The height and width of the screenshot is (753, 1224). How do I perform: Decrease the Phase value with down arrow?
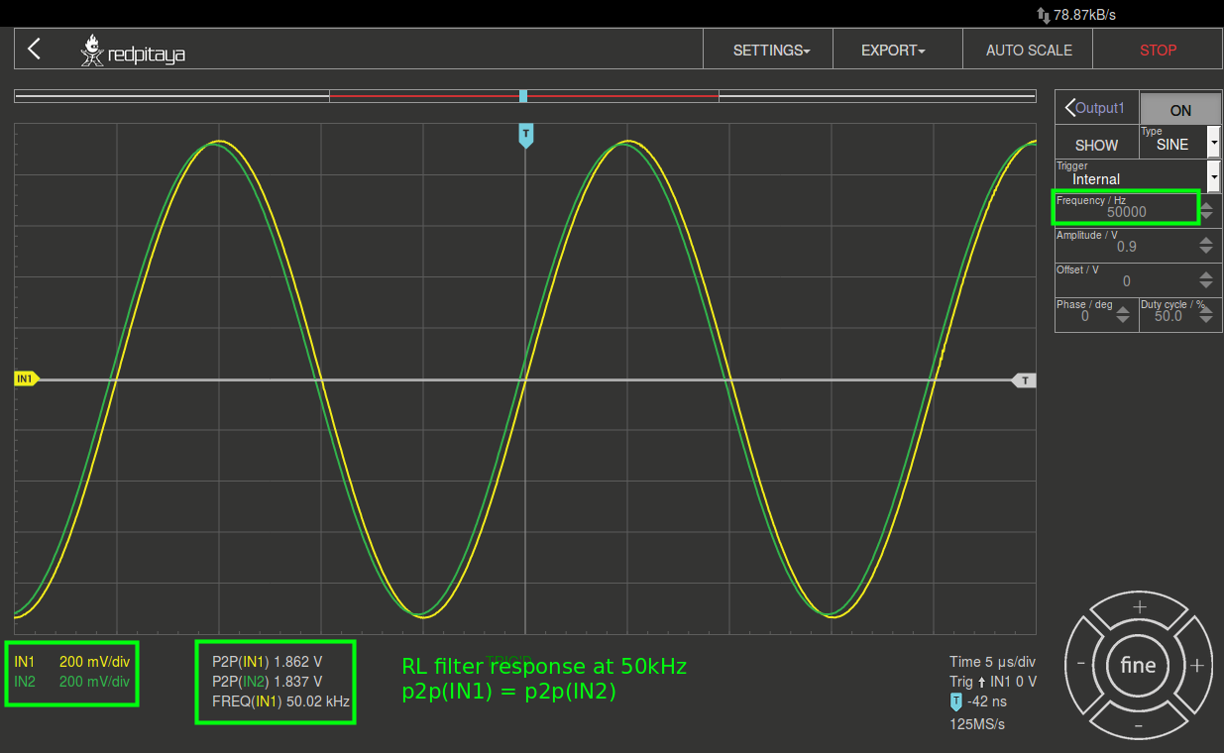pos(1123,321)
